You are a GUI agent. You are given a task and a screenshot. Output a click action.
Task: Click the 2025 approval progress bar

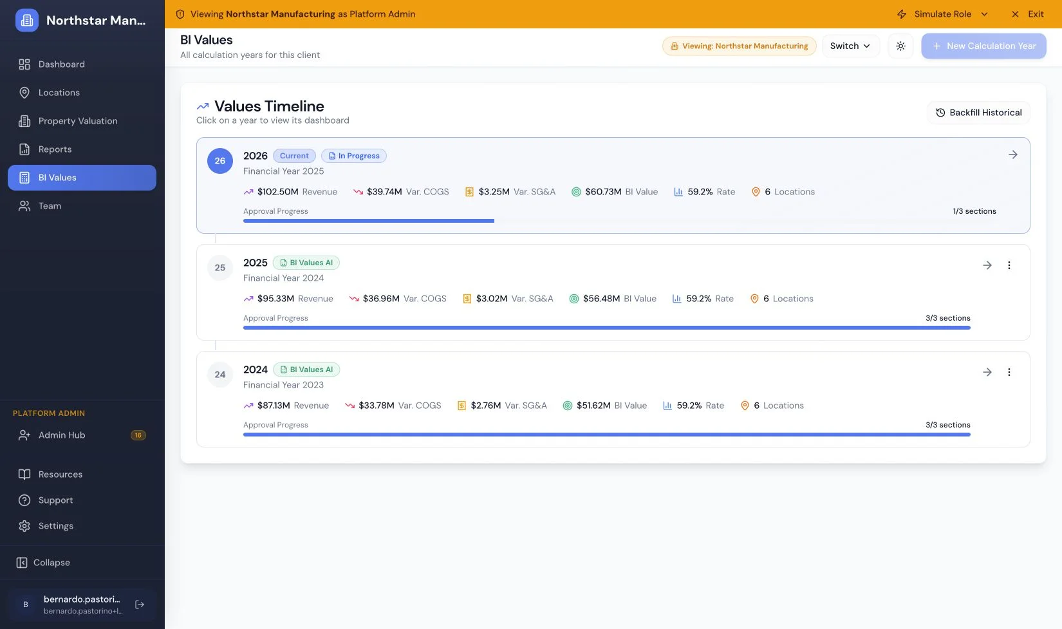(607, 328)
